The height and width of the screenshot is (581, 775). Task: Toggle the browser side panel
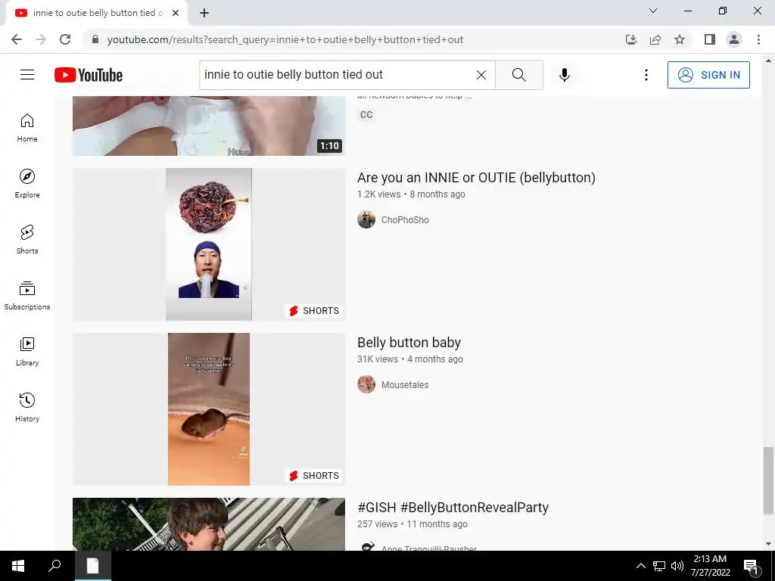[710, 39]
